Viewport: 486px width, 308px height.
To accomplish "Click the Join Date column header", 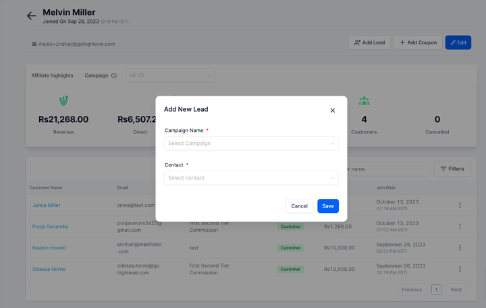I will click(x=386, y=187).
